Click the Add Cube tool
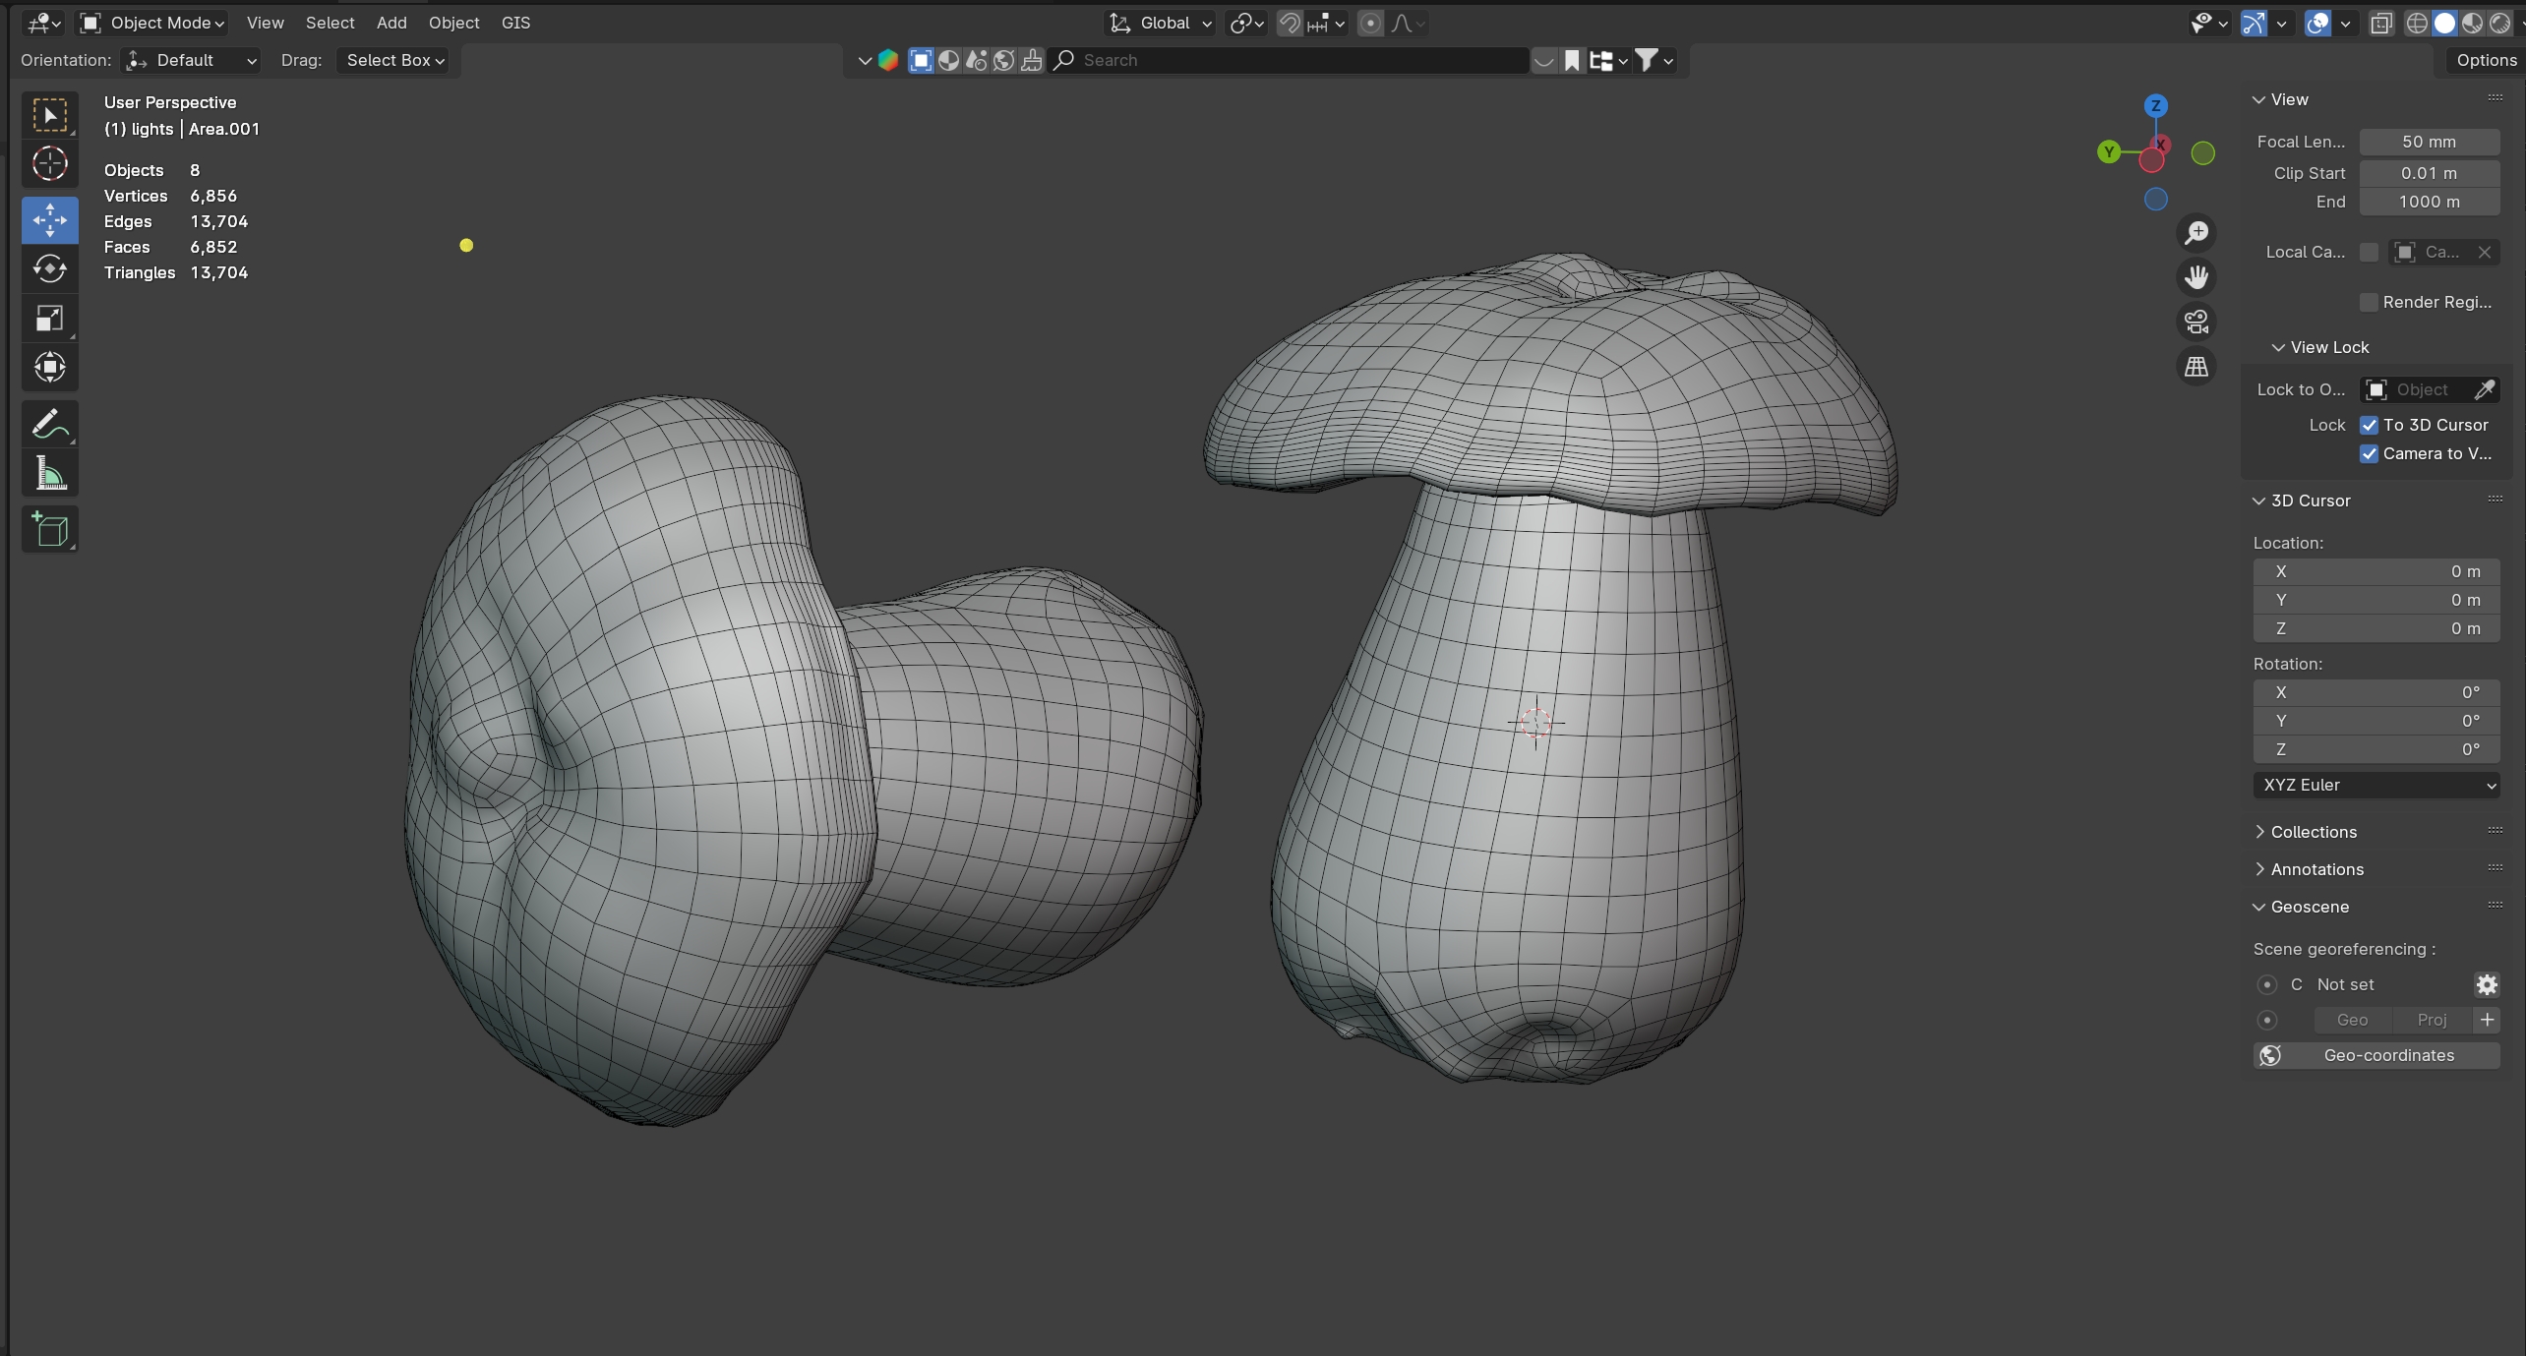Screen dimensions: 2526x1356 coord(49,529)
